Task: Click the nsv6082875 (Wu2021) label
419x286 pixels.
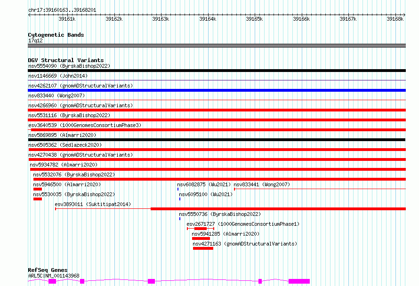Action: point(204,184)
